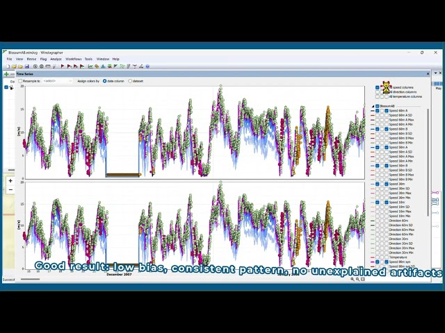Screen dimensions: 445x333
Task: Open the dropdown arrow in right side panel
Action: point(436,73)
